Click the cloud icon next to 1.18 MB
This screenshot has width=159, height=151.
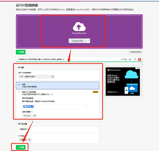130,59
